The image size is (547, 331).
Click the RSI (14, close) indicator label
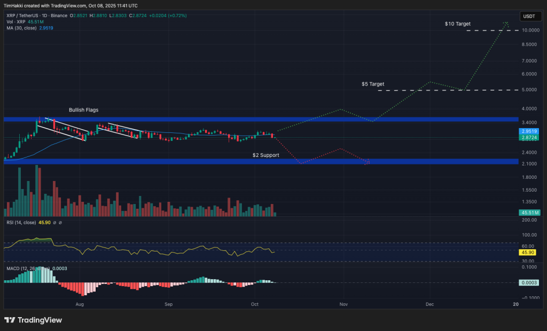coord(21,223)
